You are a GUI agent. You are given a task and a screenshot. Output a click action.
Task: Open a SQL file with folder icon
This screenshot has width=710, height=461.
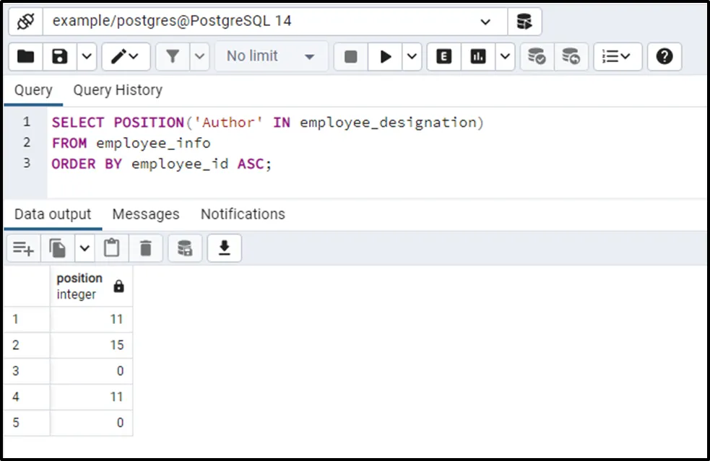coord(26,56)
